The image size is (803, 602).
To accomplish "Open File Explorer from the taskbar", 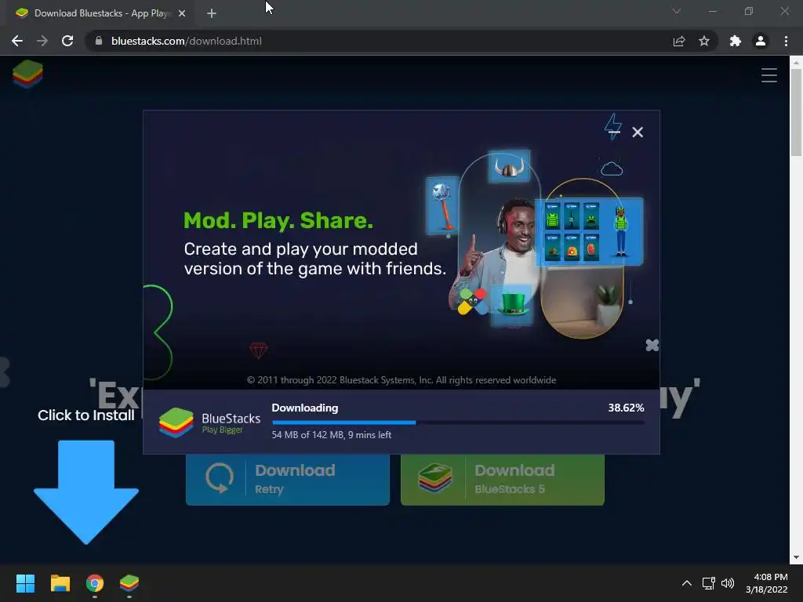I will 60,583.
